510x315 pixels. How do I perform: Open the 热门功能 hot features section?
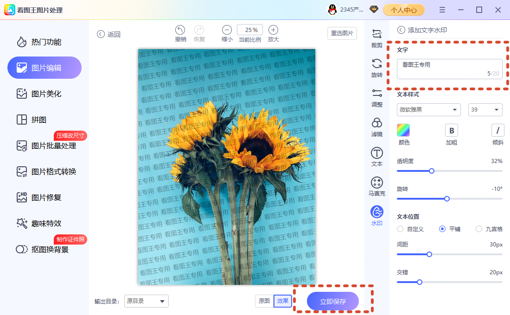pos(39,42)
